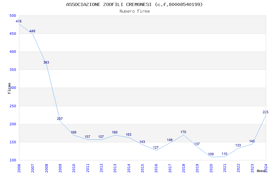The width and height of the screenshot is (269, 174).
Task: Select data label 476 for 2006
Action: coord(19,22)
